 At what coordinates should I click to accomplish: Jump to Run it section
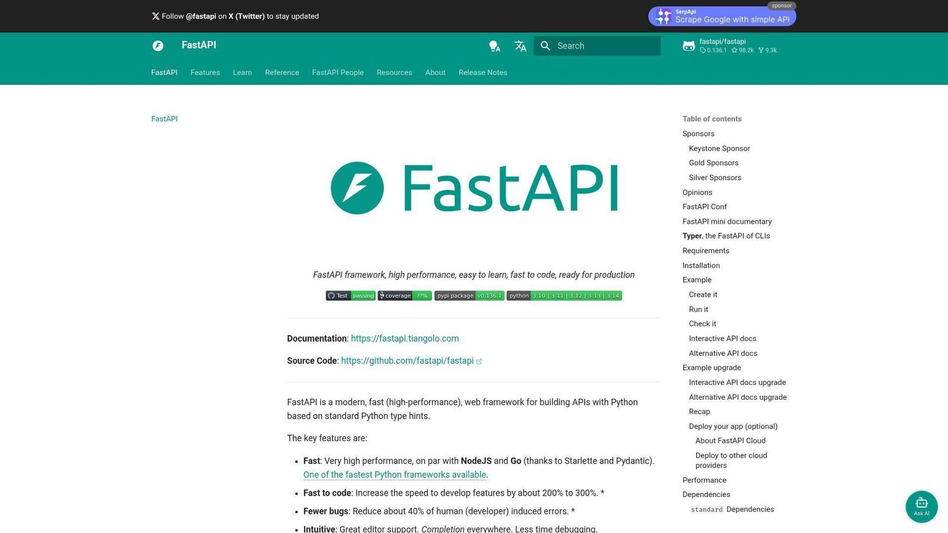point(699,309)
